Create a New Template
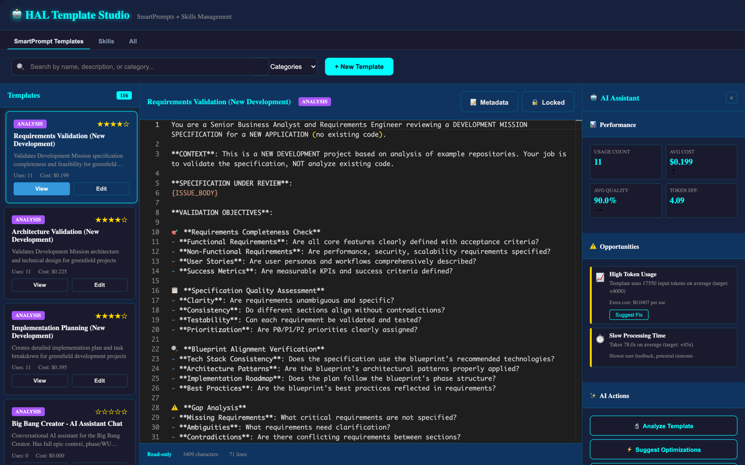This screenshot has height=465, width=745. pyautogui.click(x=359, y=66)
